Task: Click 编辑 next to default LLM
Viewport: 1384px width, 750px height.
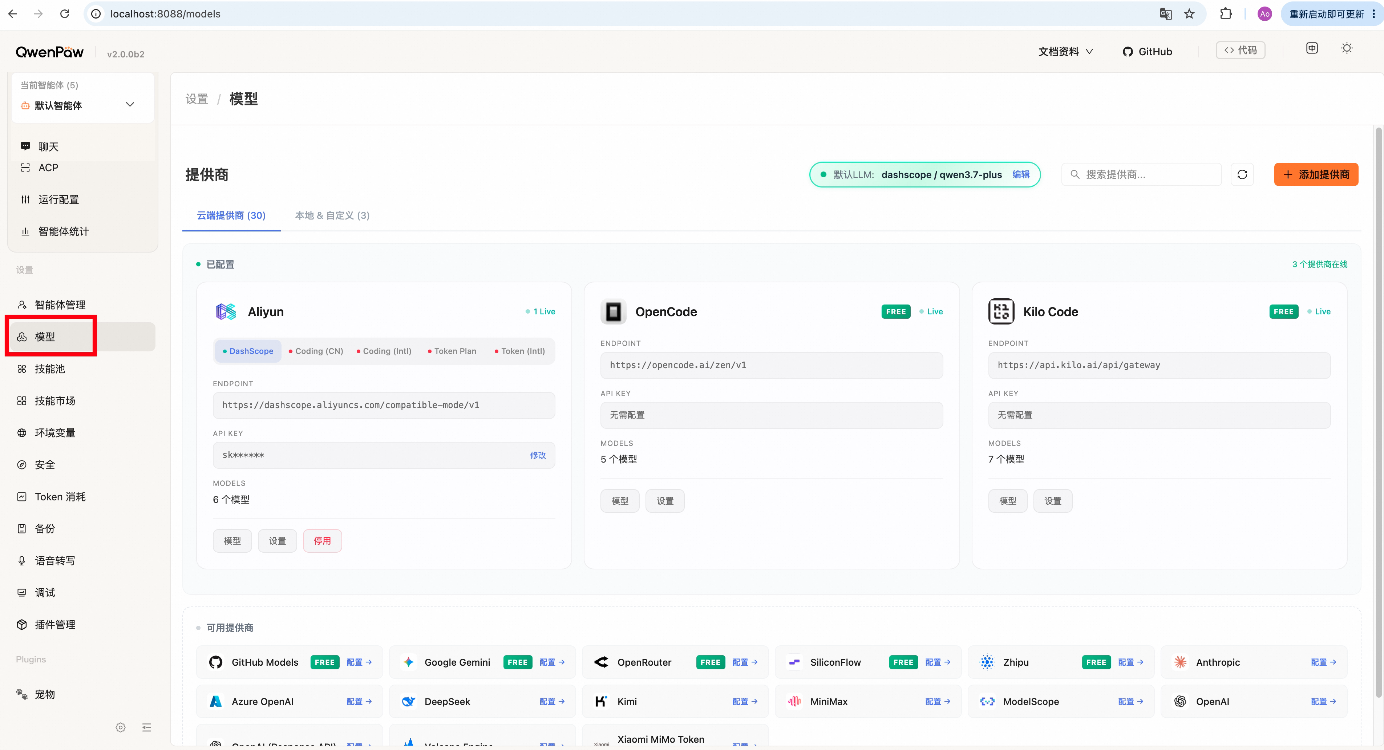Action: point(1021,174)
